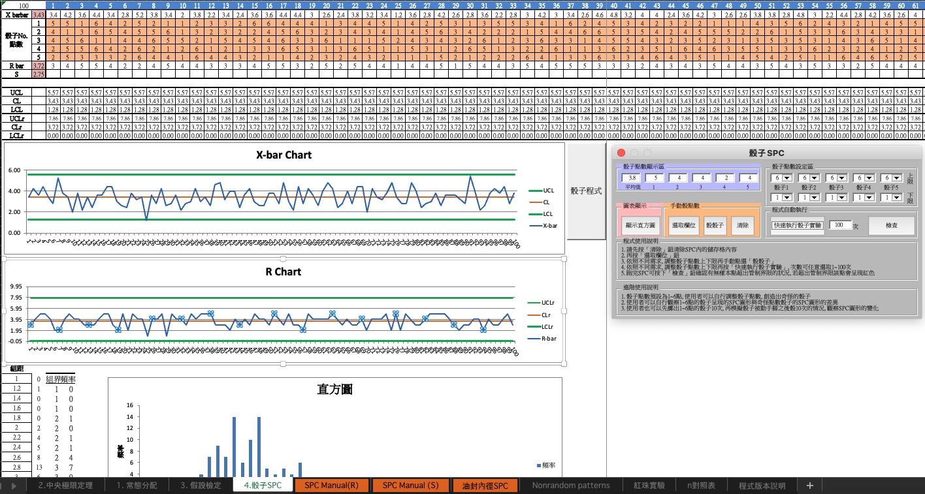Screen dimensions: 925x494
Task: Select the 組距 header cell
Action: [16, 369]
